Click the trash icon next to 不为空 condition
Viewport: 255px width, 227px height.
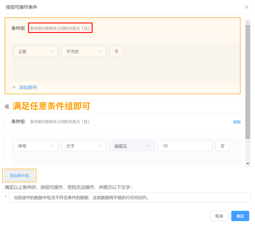(116, 51)
